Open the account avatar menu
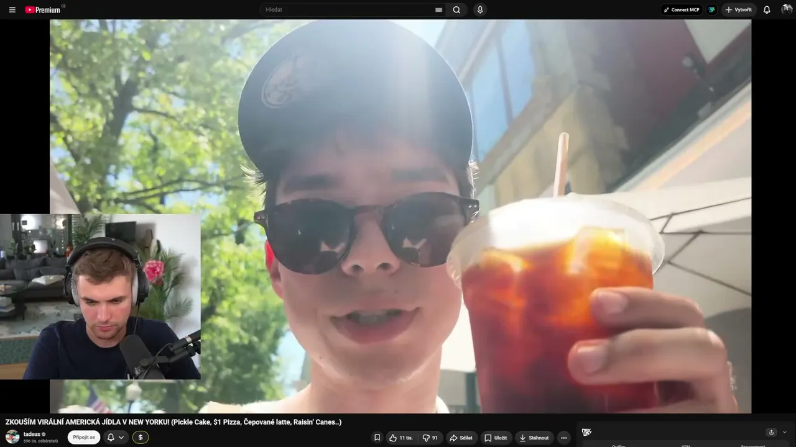The width and height of the screenshot is (796, 447). 787,10
